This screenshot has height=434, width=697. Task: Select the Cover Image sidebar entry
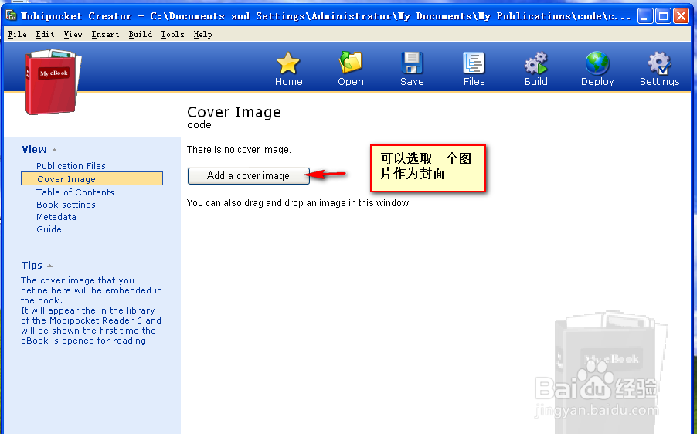pyautogui.click(x=92, y=178)
